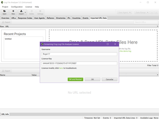This screenshot has height=119, width=159.
Task: Switch to the Directories tab
Action: [x=61, y=18]
